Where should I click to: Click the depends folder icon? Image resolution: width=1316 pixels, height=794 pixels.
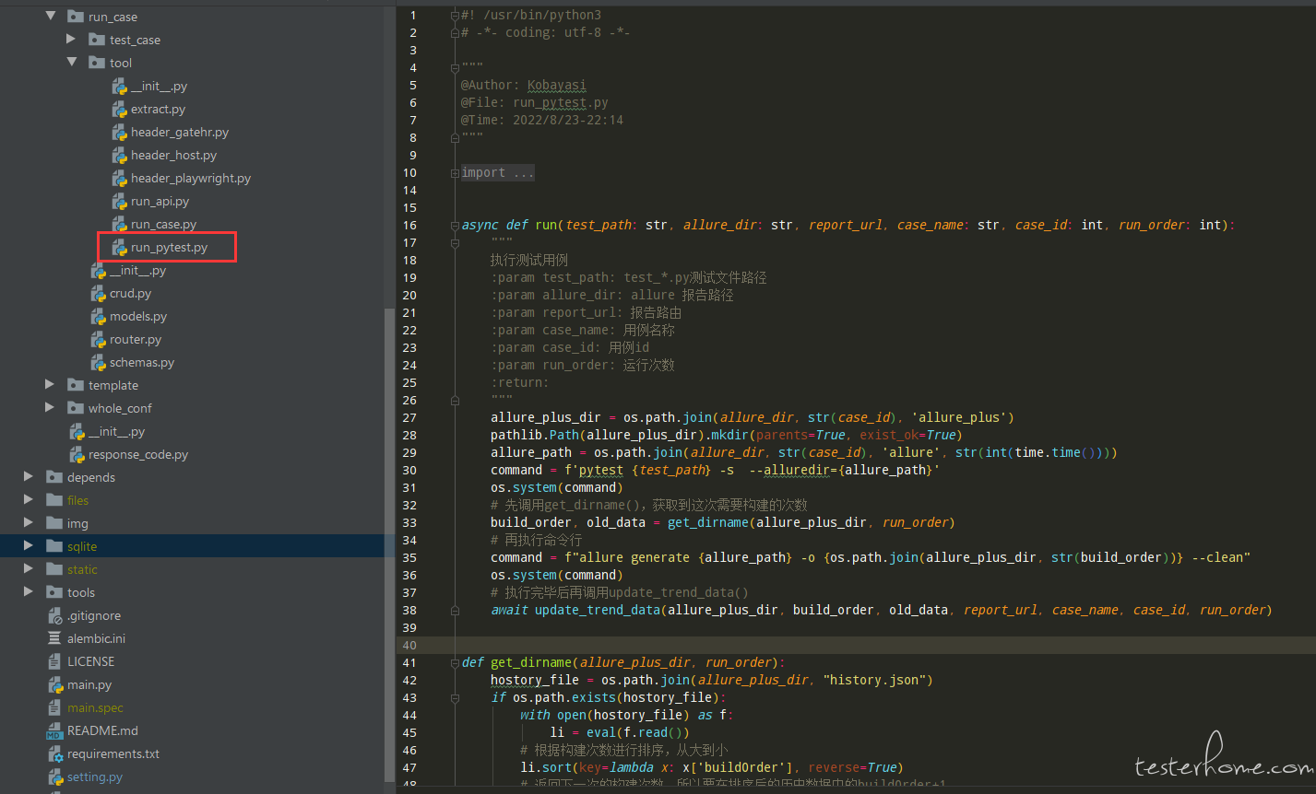click(54, 477)
